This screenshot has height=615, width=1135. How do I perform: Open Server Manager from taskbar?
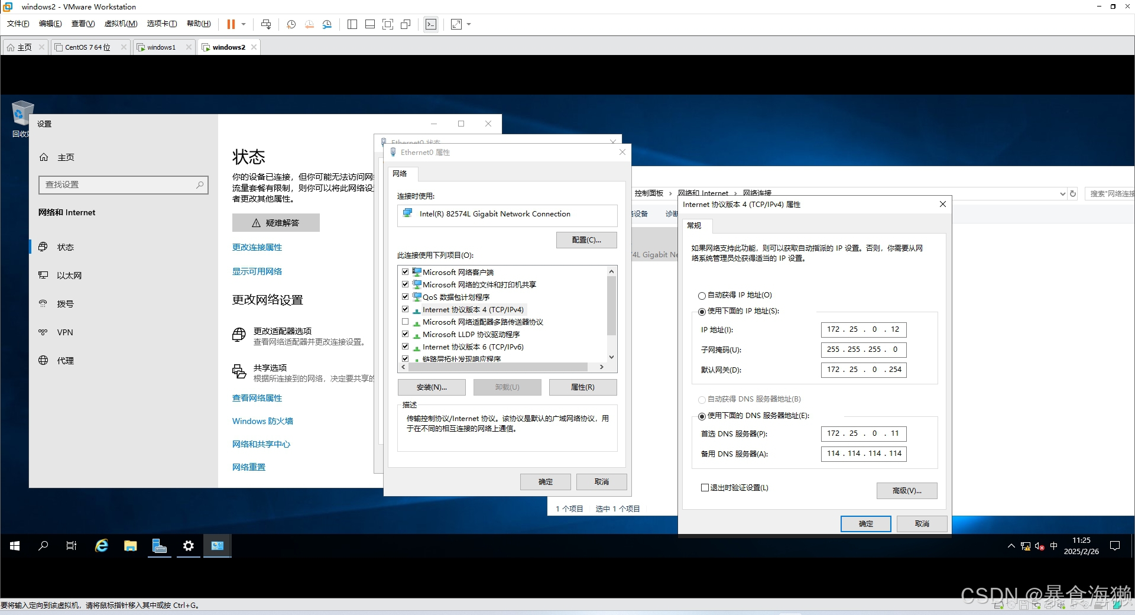(x=159, y=546)
